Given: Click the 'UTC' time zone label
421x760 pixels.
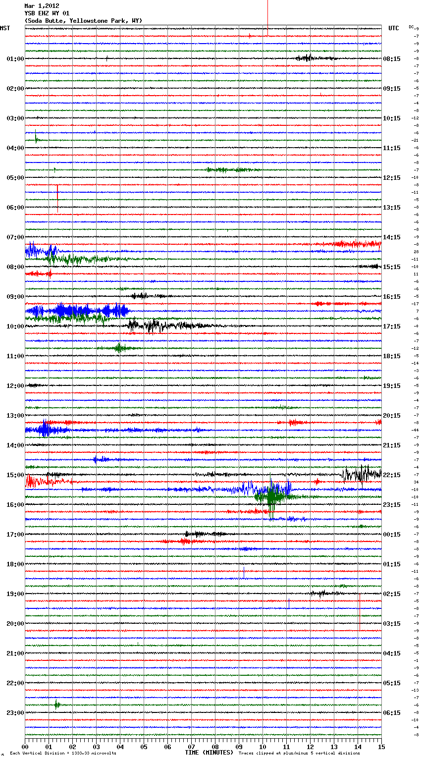Looking at the screenshot, I should pyautogui.click(x=394, y=28).
